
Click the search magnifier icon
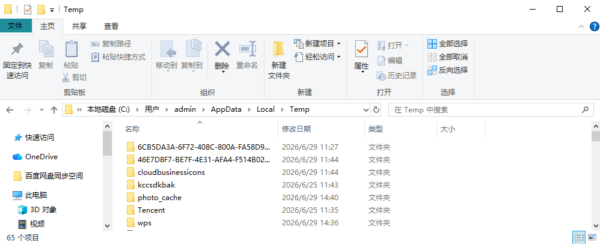585,110
